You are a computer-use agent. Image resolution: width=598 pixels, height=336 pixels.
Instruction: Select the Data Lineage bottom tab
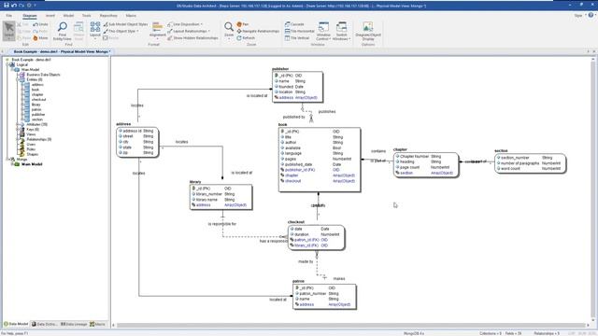click(x=74, y=324)
